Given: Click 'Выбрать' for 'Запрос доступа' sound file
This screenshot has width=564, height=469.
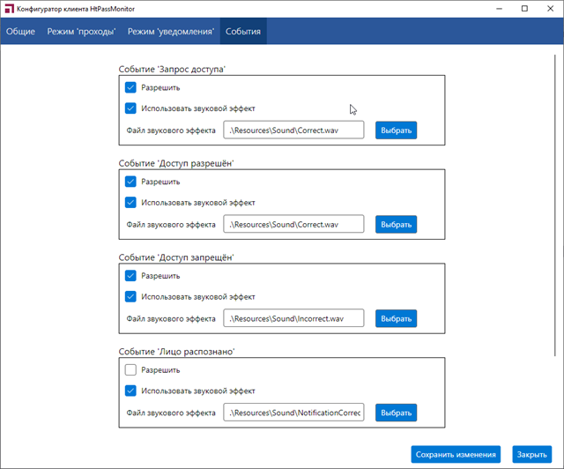Looking at the screenshot, I should pos(396,130).
